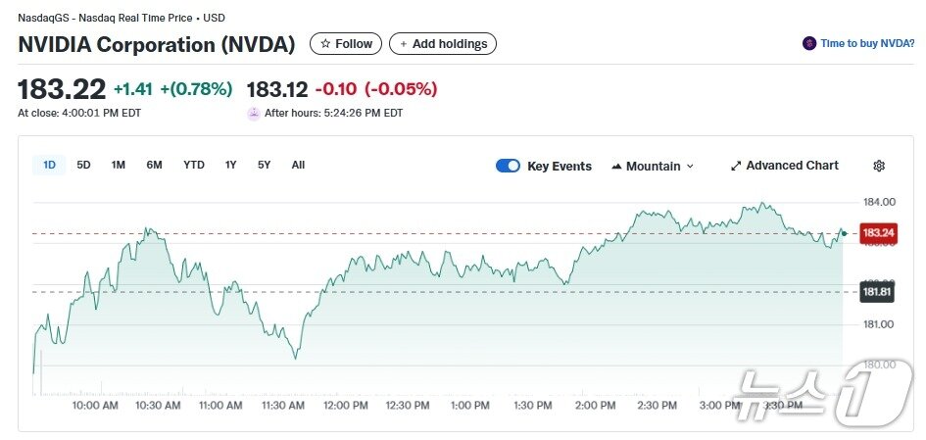Click the purple Time to buy NVDA icon
The height and width of the screenshot is (440, 926).
pyautogui.click(x=809, y=44)
